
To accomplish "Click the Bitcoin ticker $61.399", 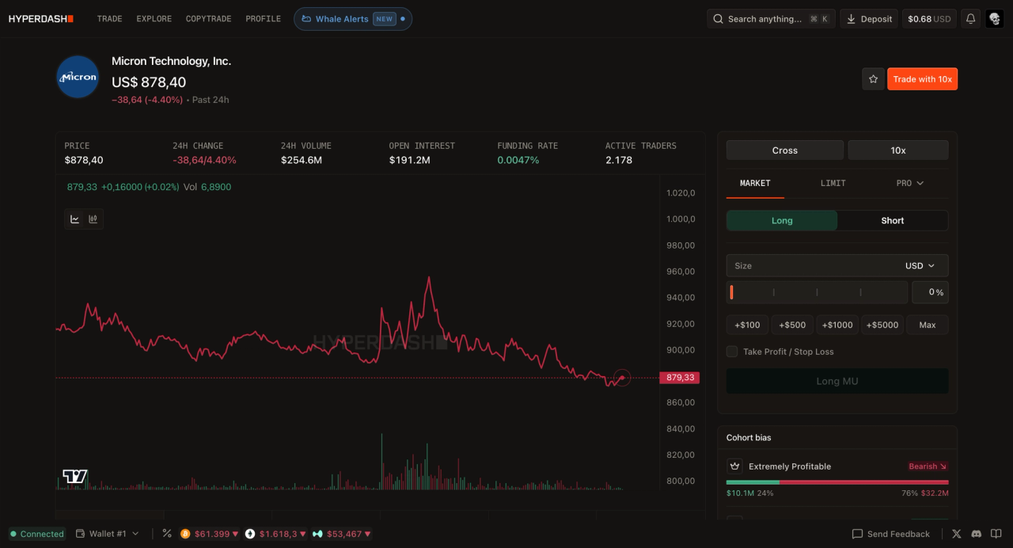I will pos(209,534).
